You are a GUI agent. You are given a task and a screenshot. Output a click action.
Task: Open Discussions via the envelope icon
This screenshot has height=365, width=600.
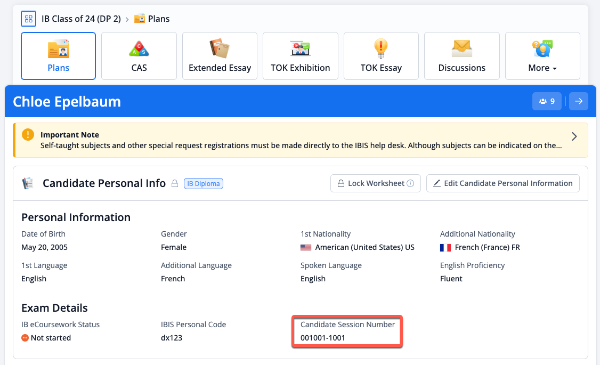pos(461,48)
